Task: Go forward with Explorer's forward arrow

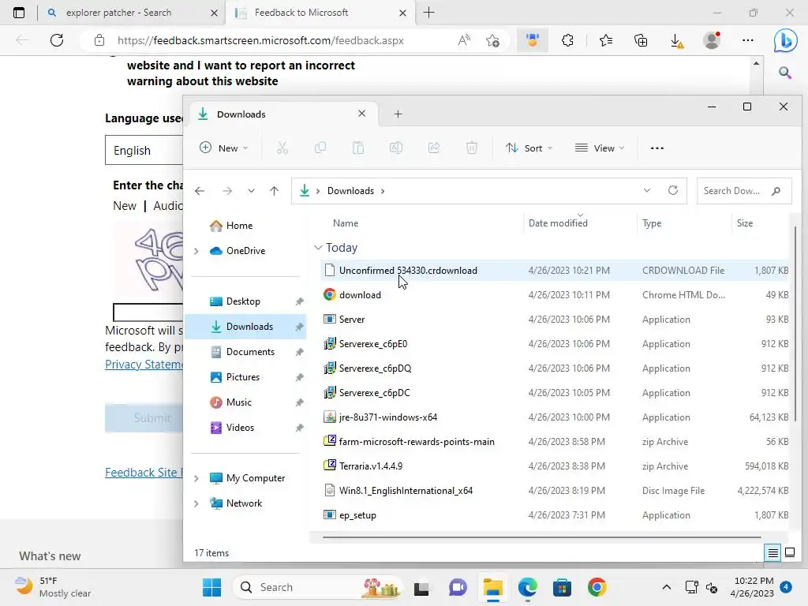Action: pyautogui.click(x=226, y=191)
